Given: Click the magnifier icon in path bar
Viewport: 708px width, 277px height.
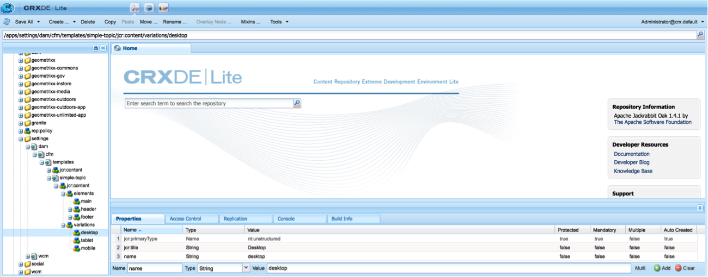Looking at the screenshot, I should [700, 35].
